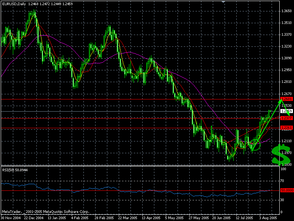Image resolution: width=294 pixels, height=221 pixels.
Task: Click the 30 Nov 2004 date label
Action: [x=10, y=217]
